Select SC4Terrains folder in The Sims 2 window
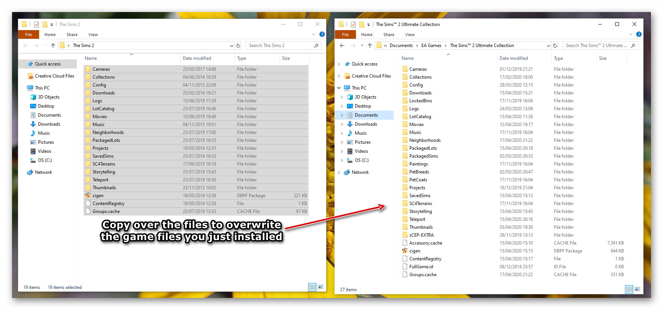Viewport: 663px width, 310px height. point(196,164)
